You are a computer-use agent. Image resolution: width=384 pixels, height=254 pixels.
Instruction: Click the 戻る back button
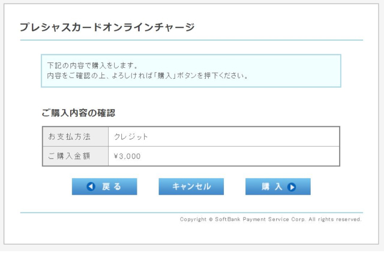(x=104, y=187)
